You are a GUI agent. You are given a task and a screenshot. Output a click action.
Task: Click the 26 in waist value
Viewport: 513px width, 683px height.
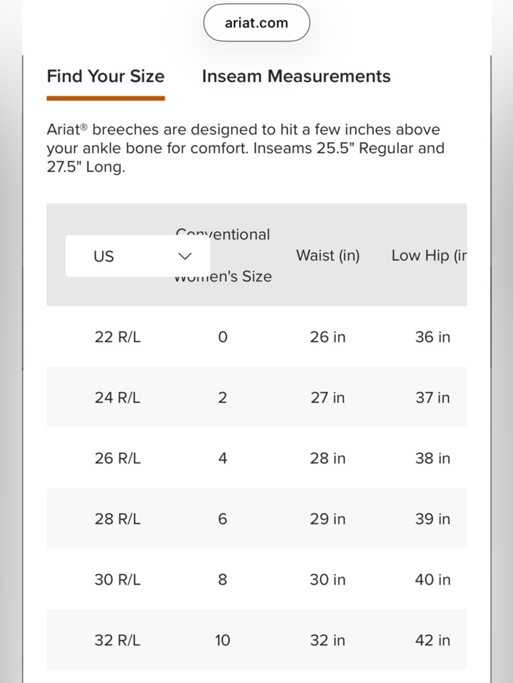pos(327,337)
